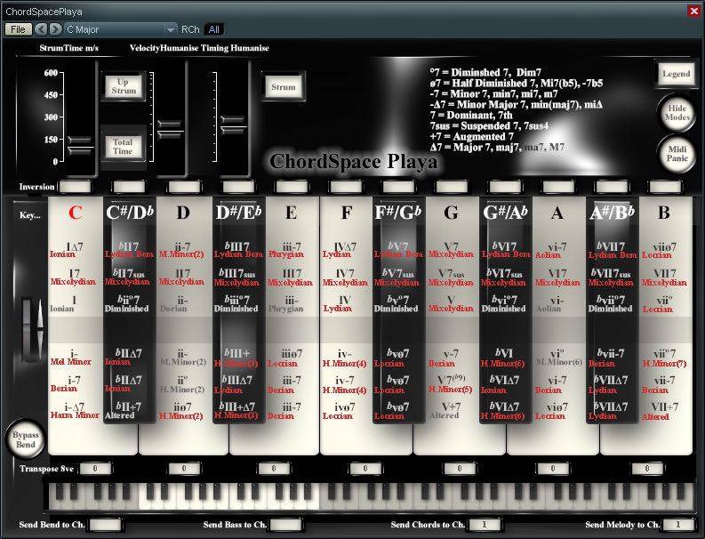This screenshot has height=539, width=705.
Task: Play the V+7 Altered chord
Action: [445, 410]
